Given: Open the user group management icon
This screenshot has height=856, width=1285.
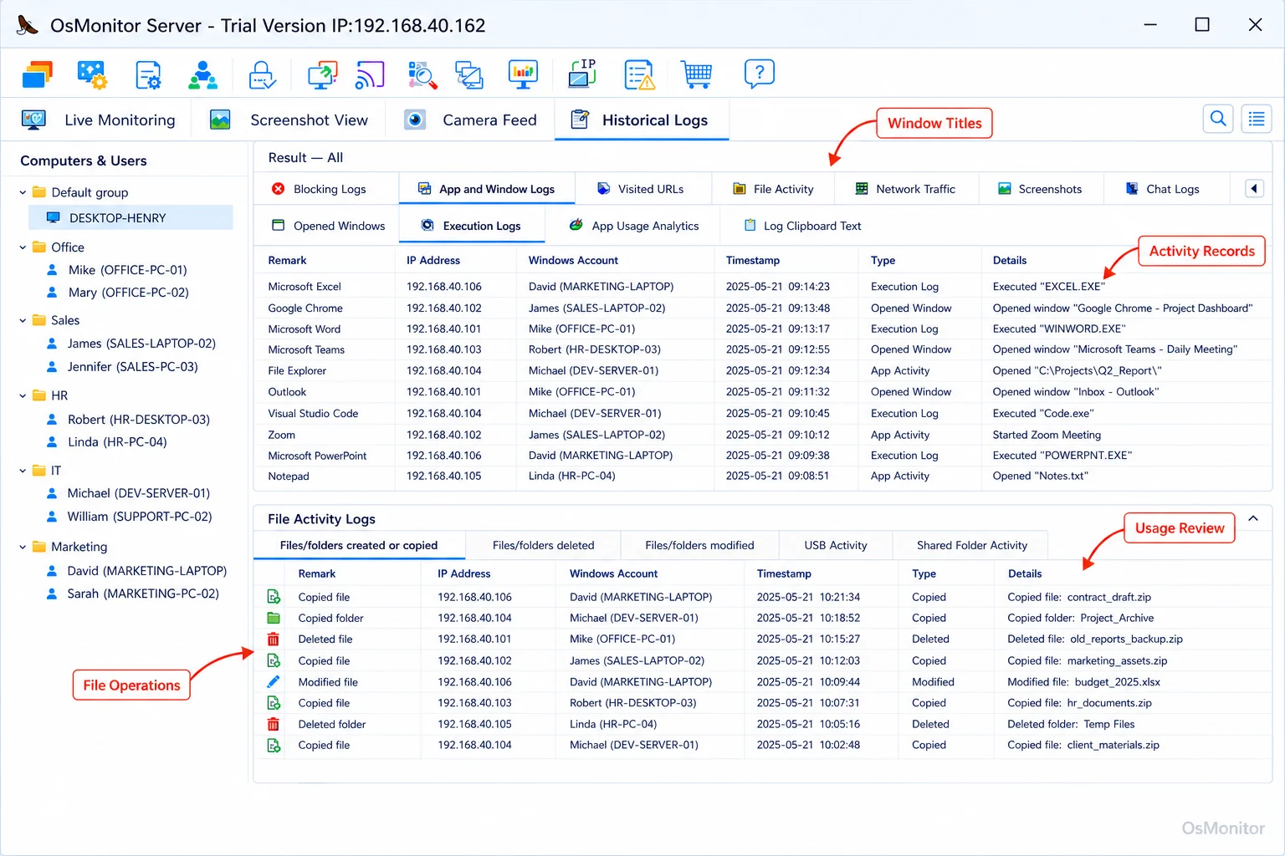Looking at the screenshot, I should pyautogui.click(x=203, y=75).
